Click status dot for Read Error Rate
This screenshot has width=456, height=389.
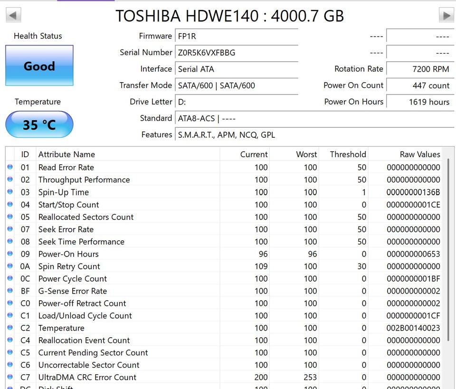10,167
